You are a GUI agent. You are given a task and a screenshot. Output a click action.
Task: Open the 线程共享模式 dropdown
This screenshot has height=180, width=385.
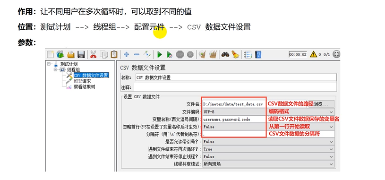tap(268, 164)
